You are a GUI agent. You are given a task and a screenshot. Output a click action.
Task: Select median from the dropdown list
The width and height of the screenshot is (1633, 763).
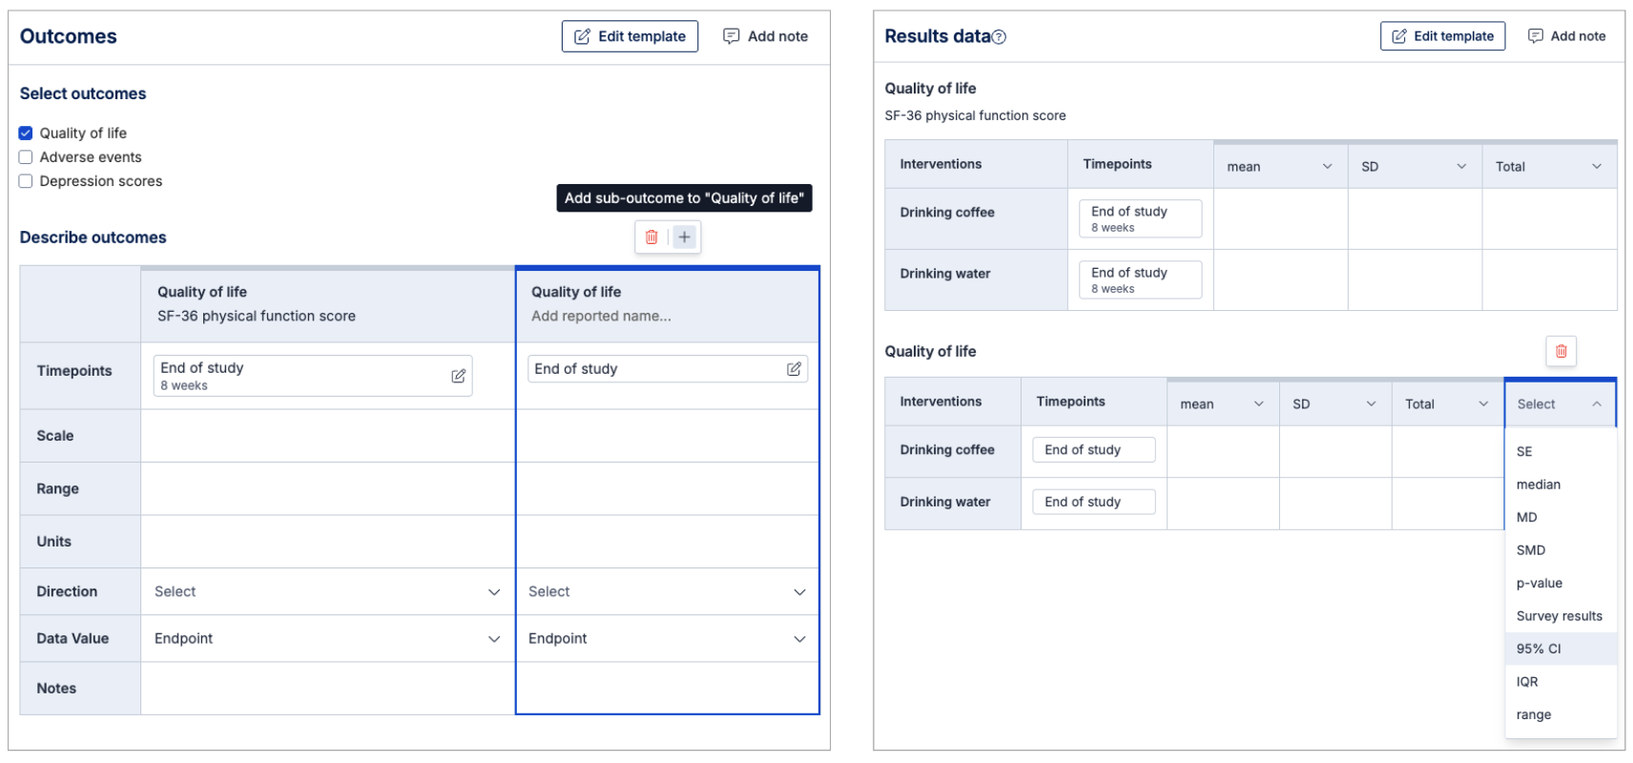pos(1539,485)
